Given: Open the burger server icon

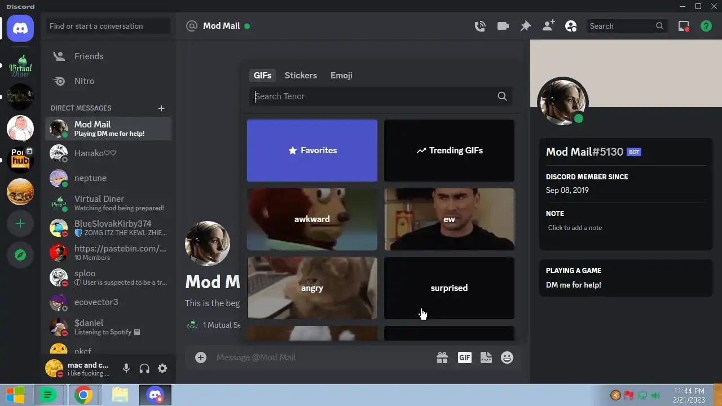Looking at the screenshot, I should (x=20, y=192).
